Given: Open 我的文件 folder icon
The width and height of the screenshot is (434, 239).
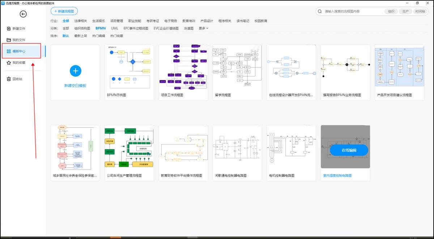Looking at the screenshot, I should tap(9, 40).
